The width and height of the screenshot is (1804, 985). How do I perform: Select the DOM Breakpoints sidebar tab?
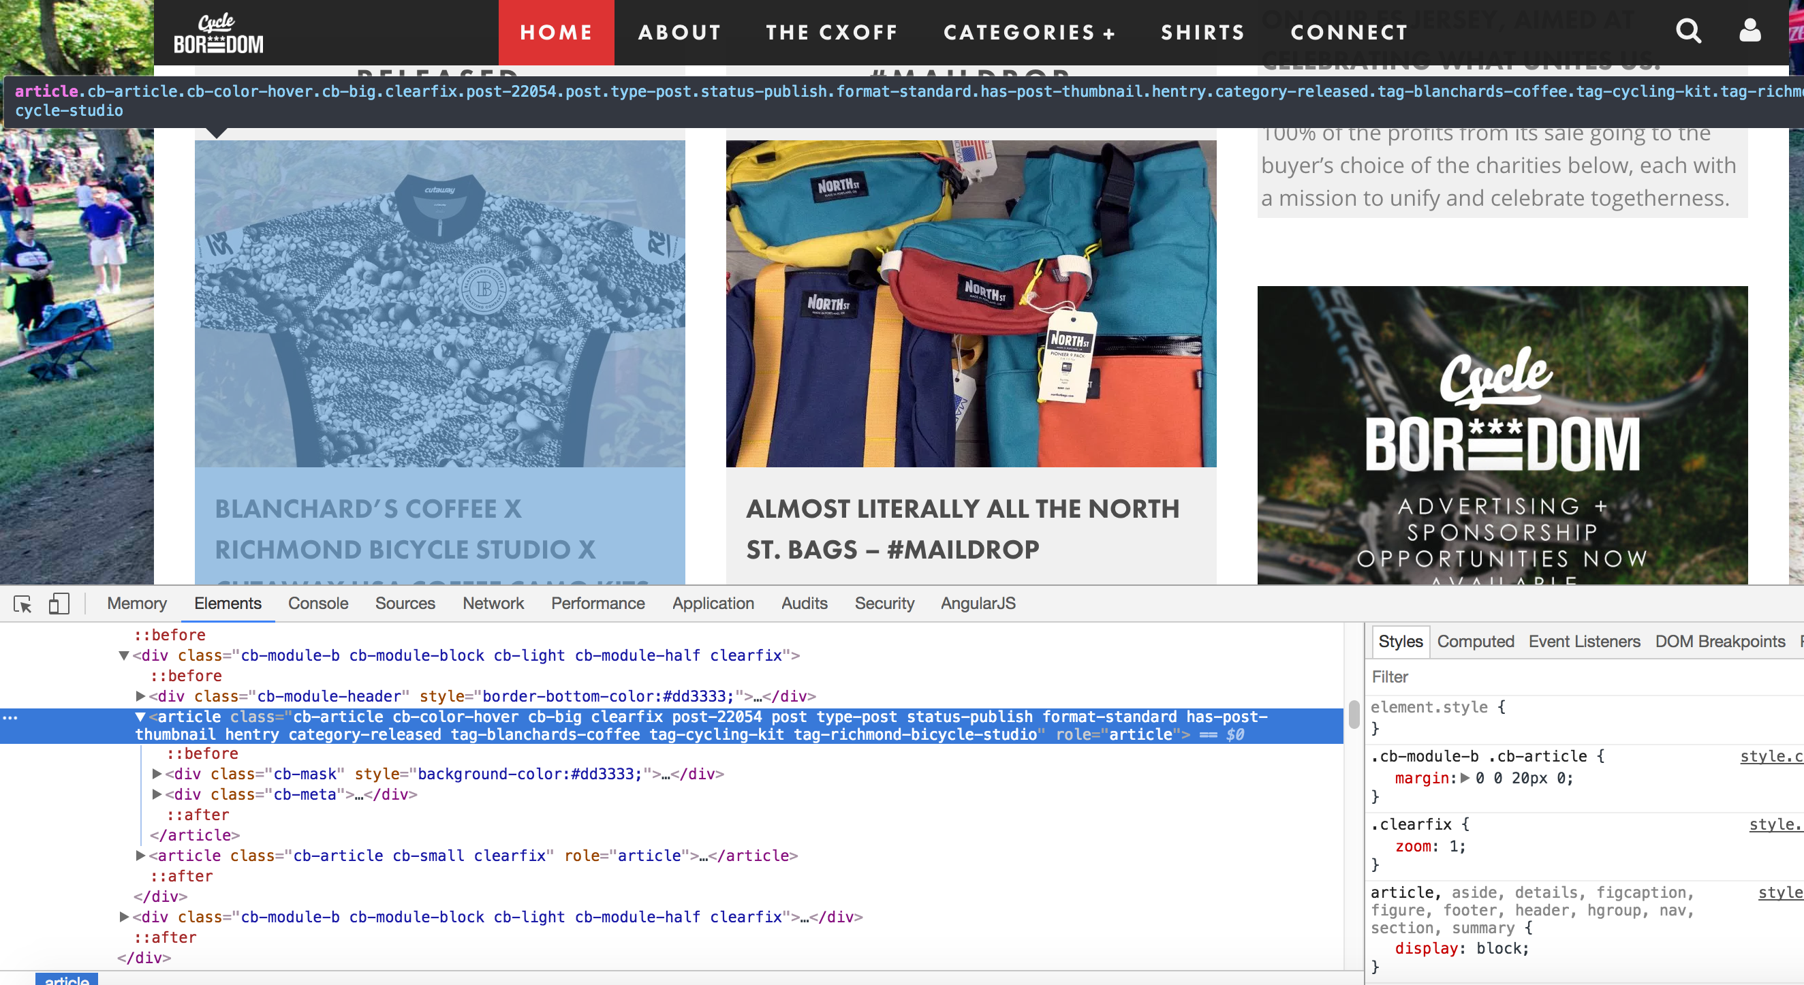tap(1720, 641)
